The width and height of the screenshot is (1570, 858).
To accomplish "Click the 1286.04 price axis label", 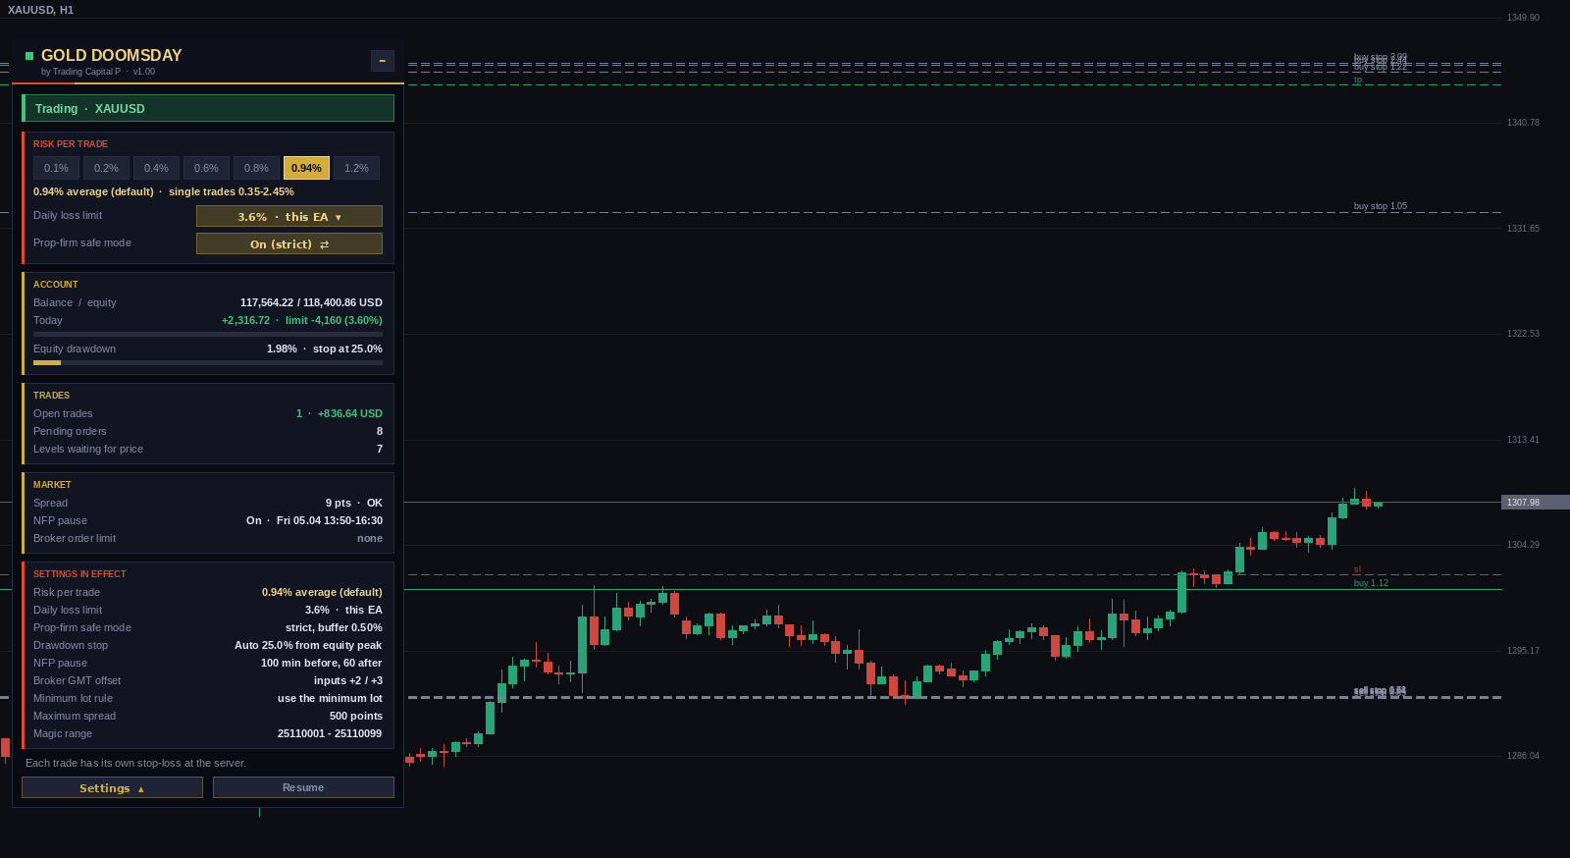I will point(1523,756).
